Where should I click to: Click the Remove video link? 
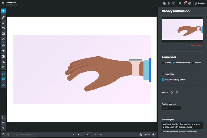(x=196, y=45)
